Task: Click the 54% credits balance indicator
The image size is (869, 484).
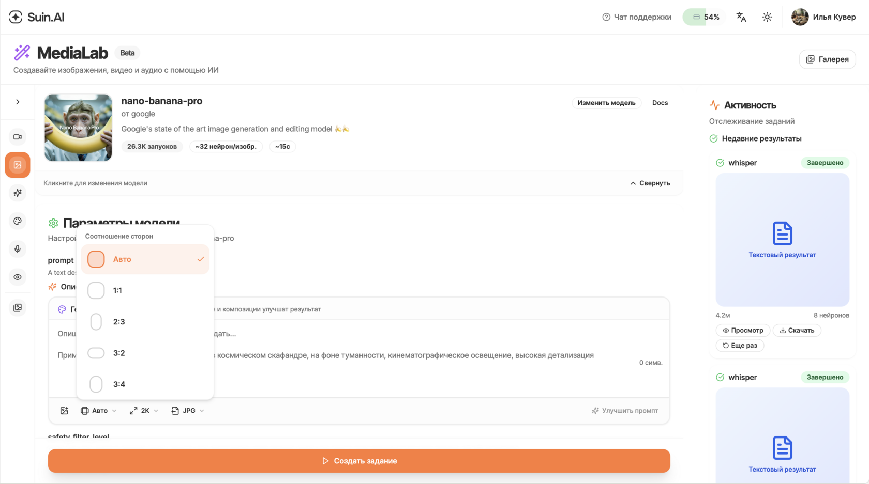Action: pyautogui.click(x=706, y=17)
